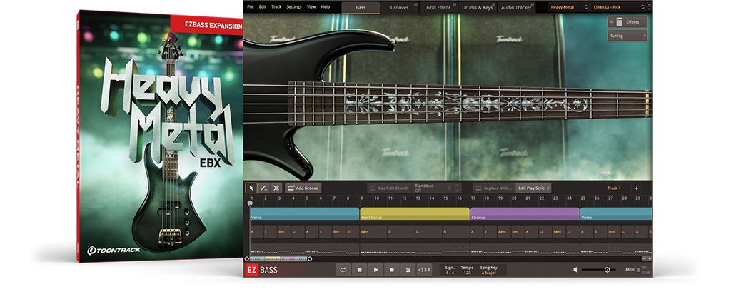Toggle the loop playback button
Image resolution: width=731 pixels, height=297 pixels.
click(x=343, y=269)
